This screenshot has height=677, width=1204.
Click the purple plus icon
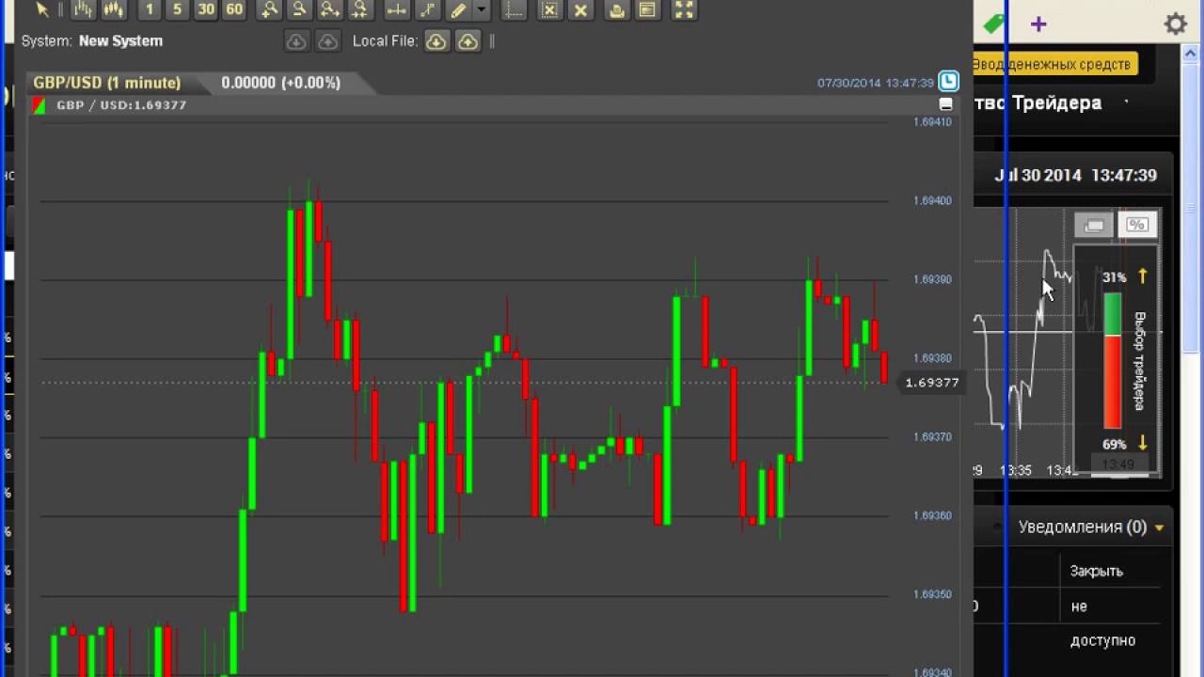point(1038,24)
